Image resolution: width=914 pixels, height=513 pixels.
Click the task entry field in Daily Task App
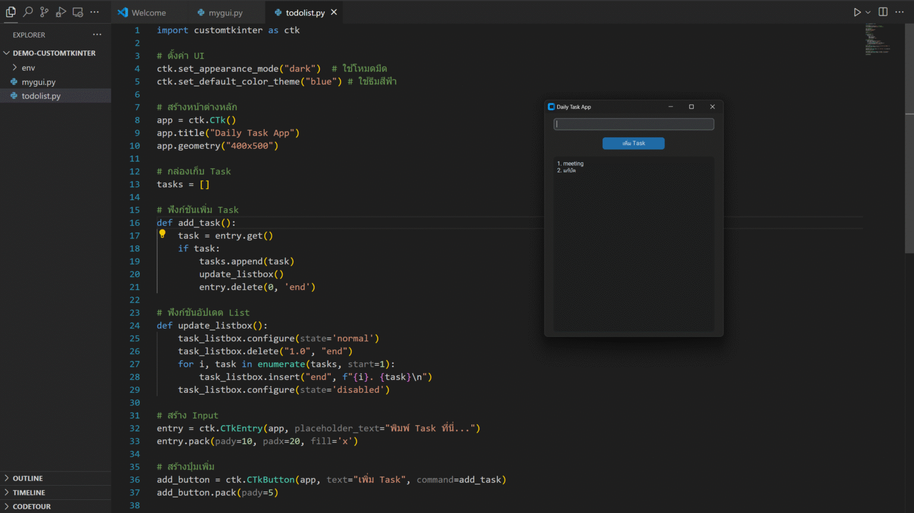coord(633,124)
